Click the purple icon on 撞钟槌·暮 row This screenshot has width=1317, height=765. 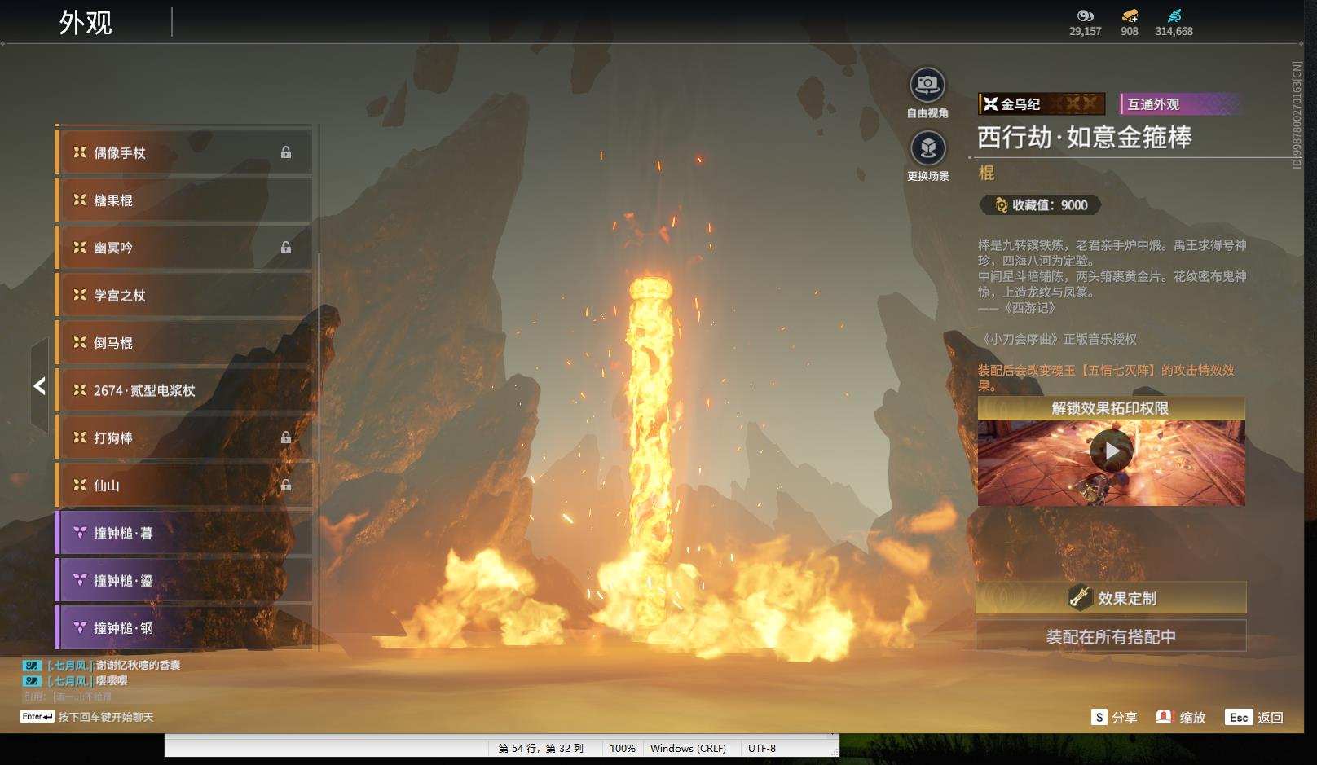[x=80, y=533]
